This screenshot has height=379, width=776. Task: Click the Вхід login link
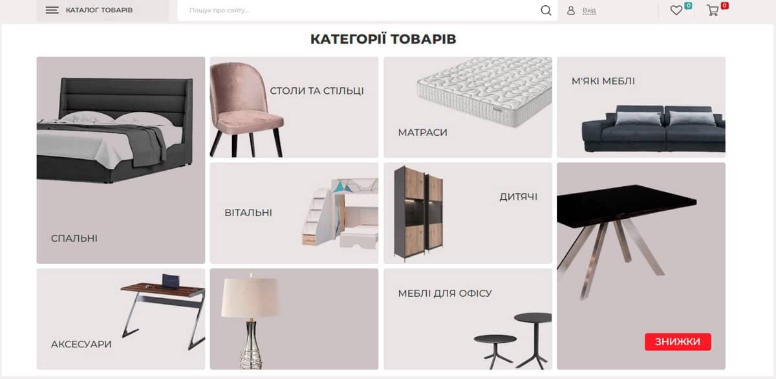[589, 10]
